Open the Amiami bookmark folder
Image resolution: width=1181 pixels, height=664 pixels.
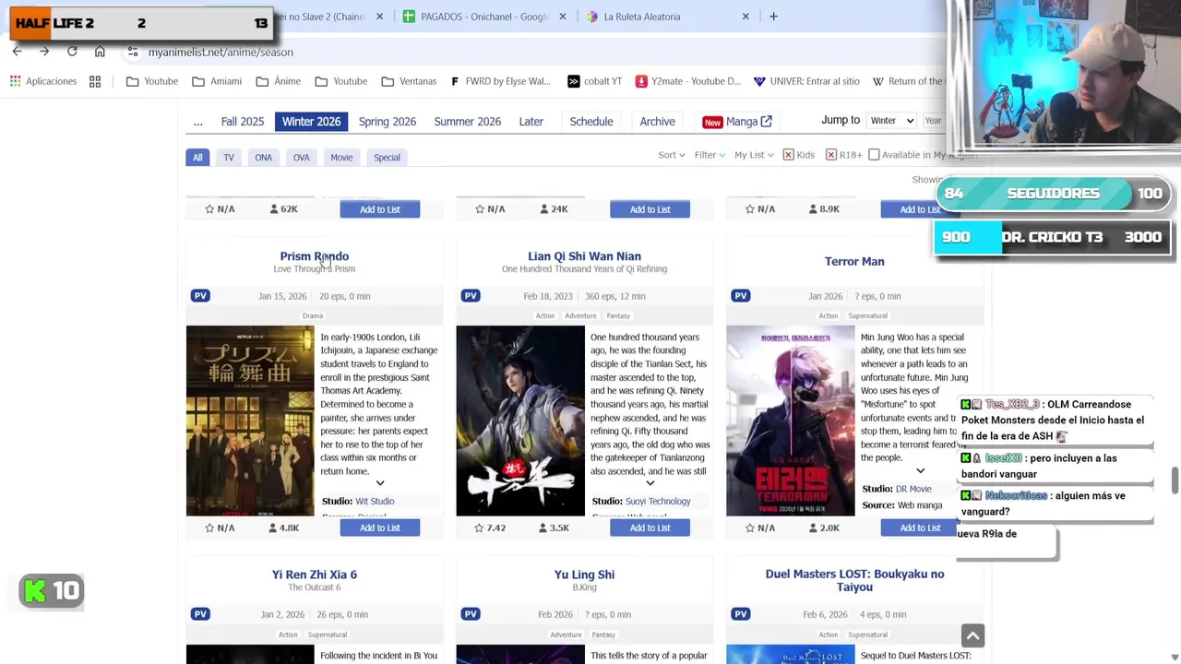click(217, 81)
